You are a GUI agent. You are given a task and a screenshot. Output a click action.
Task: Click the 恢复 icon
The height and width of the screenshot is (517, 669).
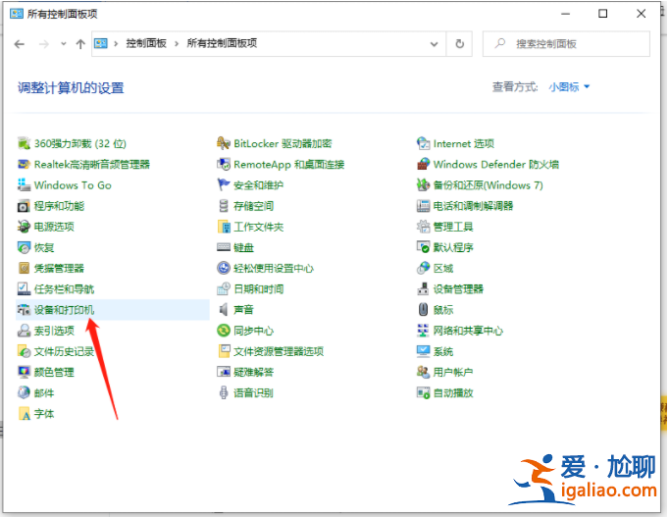24,247
